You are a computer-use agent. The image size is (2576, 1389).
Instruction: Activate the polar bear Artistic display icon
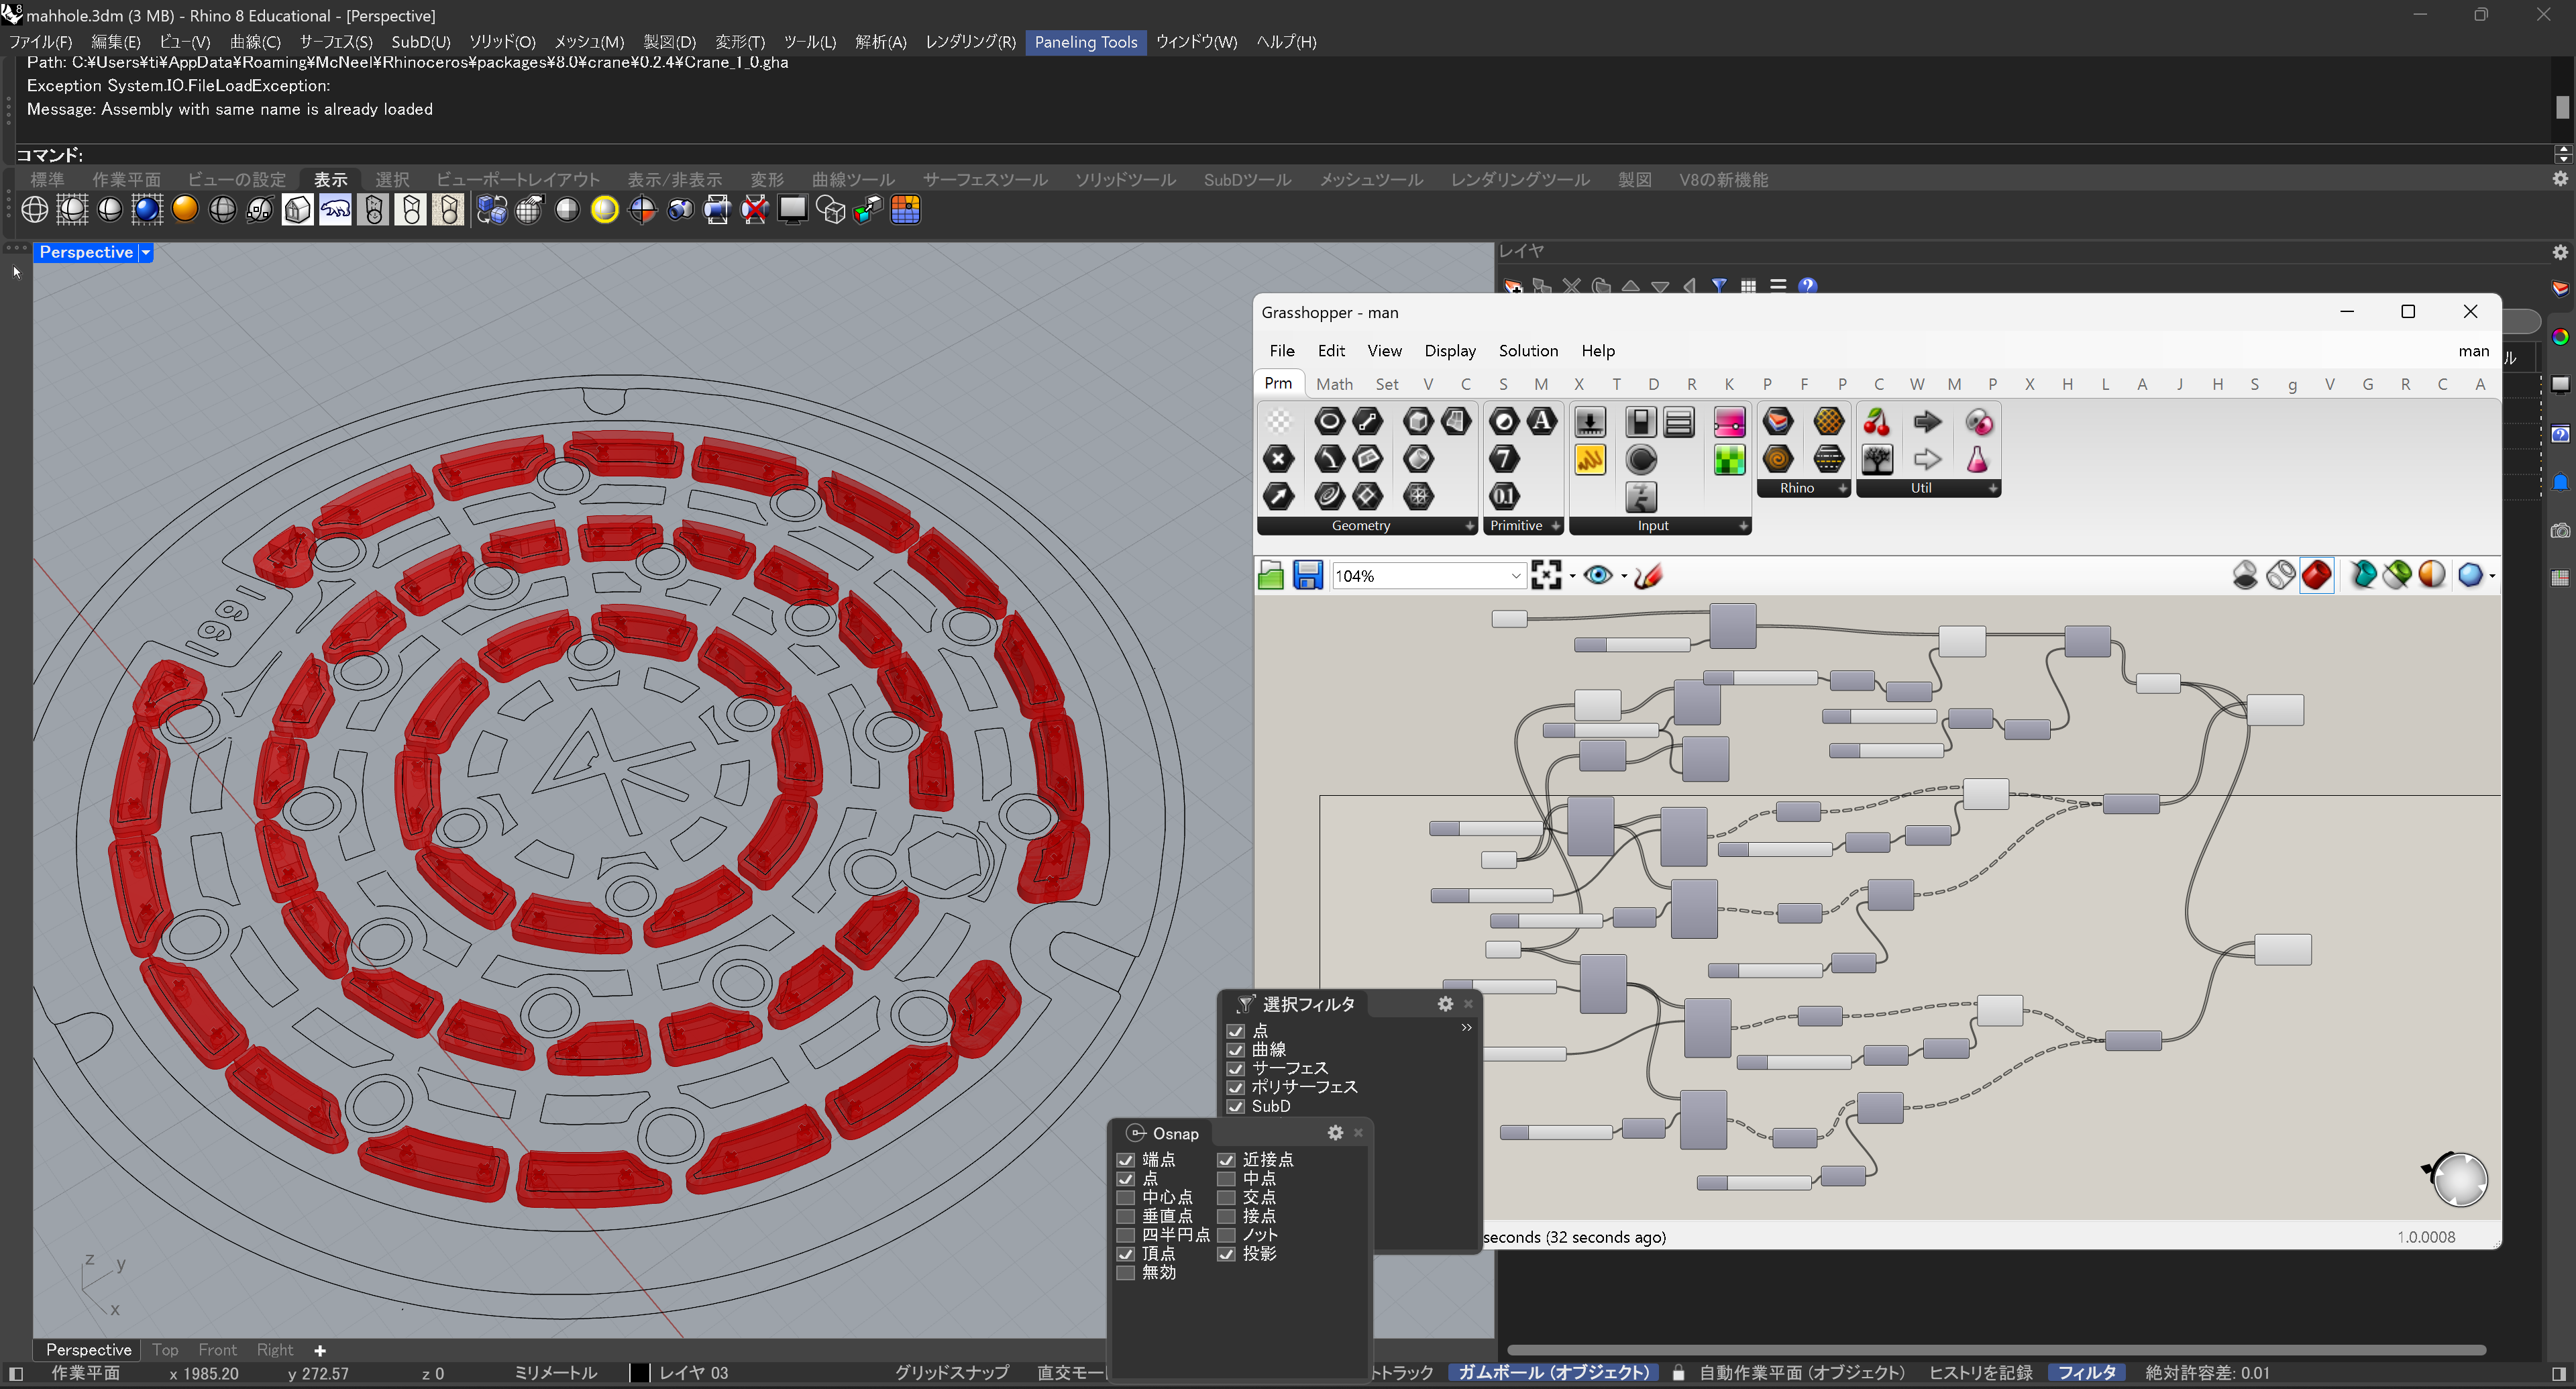coord(335,210)
